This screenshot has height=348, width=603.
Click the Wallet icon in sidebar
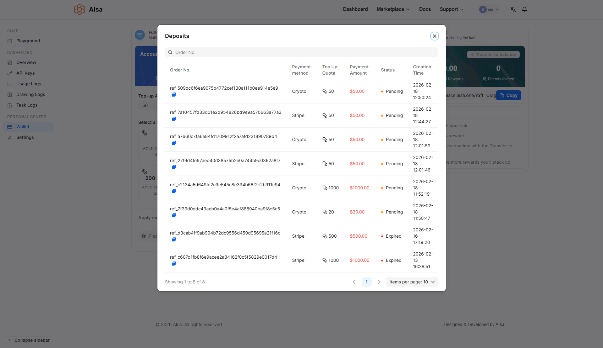(x=10, y=127)
